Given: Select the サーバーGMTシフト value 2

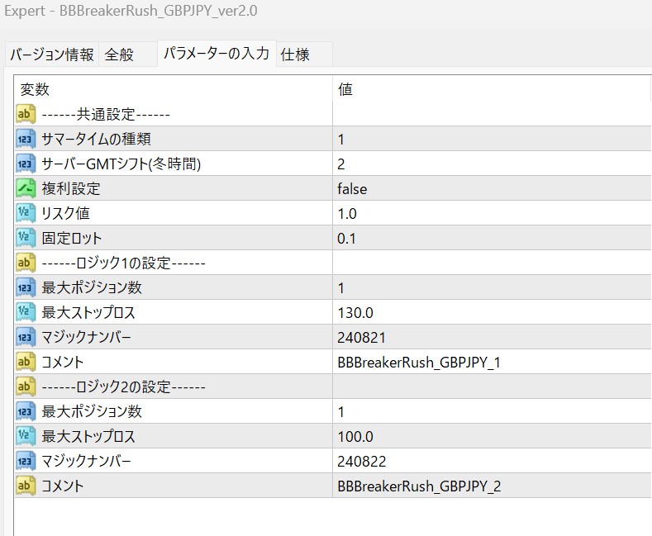Looking at the screenshot, I should click(492, 164).
